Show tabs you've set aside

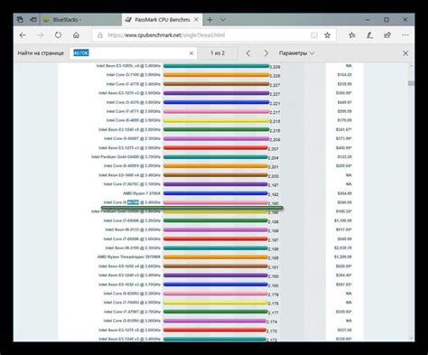pyautogui.click(x=20, y=20)
